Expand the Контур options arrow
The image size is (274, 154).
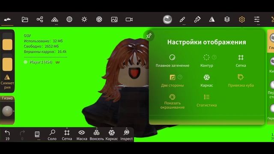(214, 57)
